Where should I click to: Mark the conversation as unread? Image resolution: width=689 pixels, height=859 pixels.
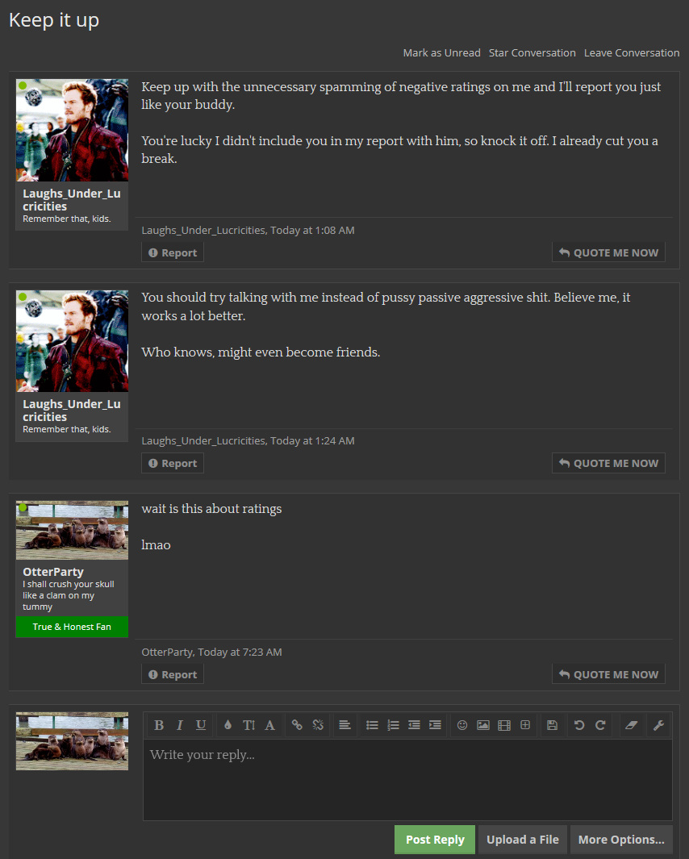click(442, 53)
